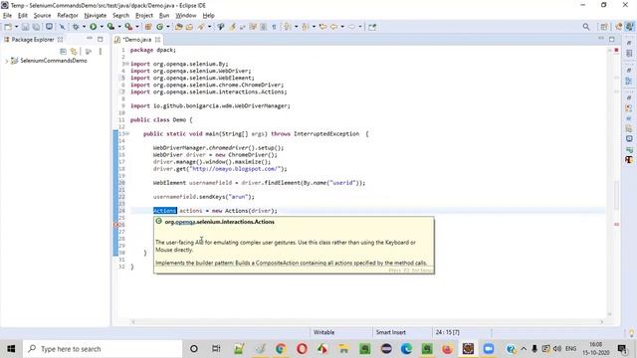This screenshot has width=637, height=358.
Task: Click the error marker on line 26
Action: tap(115, 225)
